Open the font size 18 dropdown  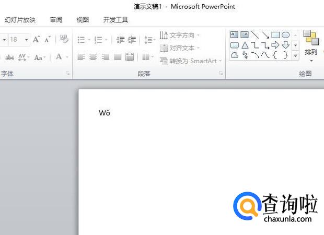pos(27,40)
